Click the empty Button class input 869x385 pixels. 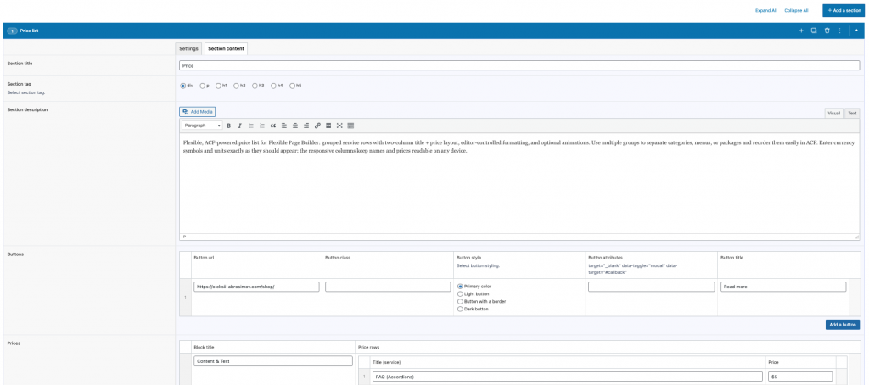388,287
